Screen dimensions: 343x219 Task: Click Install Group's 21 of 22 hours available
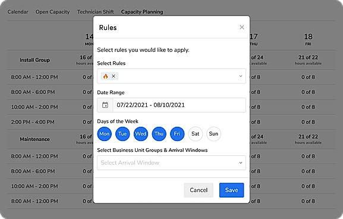point(308,60)
